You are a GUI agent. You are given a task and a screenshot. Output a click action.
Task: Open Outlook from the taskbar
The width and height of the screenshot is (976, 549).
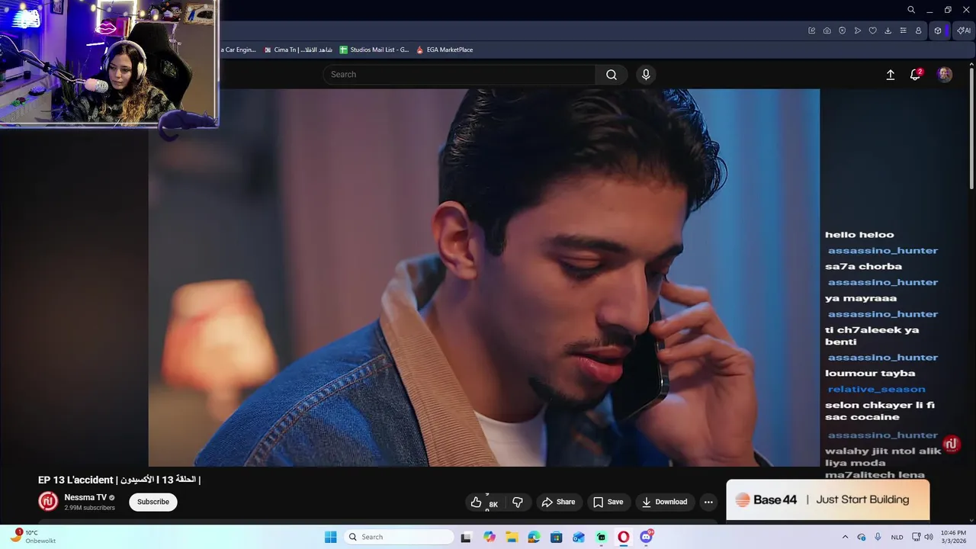point(579,537)
